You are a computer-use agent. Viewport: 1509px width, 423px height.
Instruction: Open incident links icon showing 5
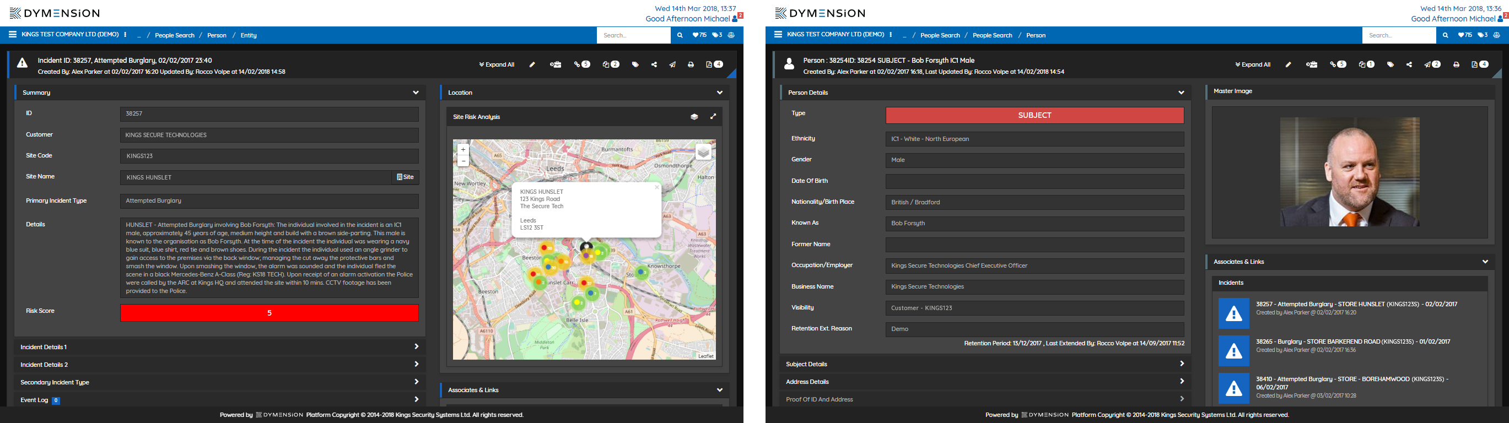coord(581,64)
